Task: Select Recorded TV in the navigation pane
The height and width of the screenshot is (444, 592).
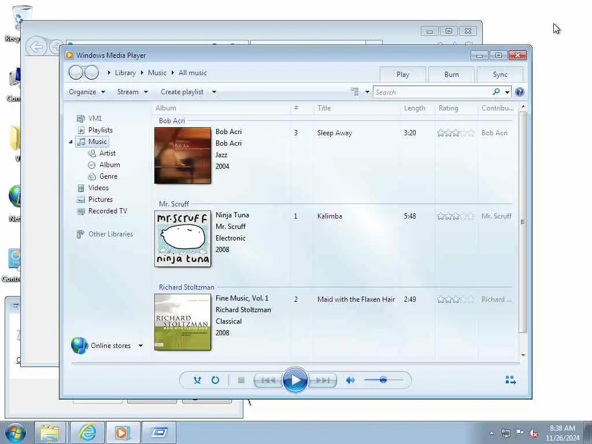Action: pyautogui.click(x=102, y=211)
